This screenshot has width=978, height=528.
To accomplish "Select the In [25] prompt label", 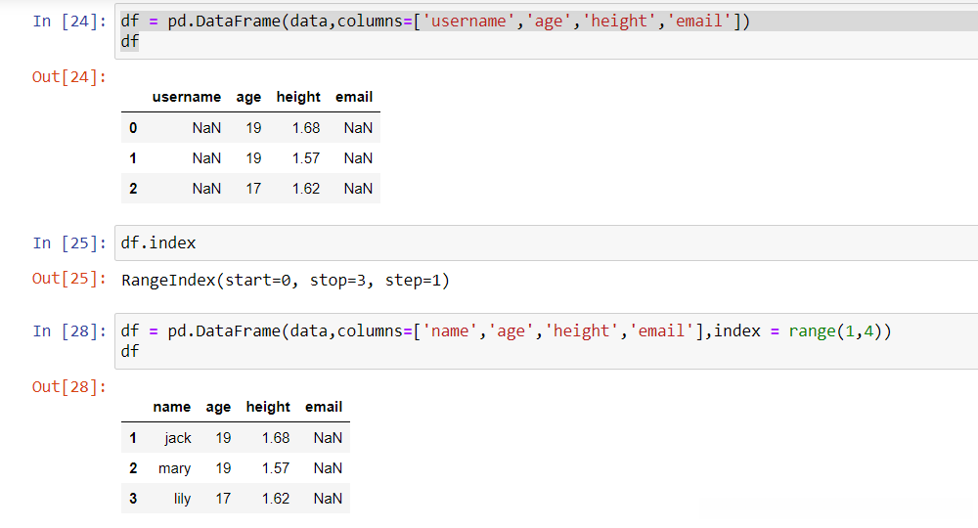I will coord(68,242).
